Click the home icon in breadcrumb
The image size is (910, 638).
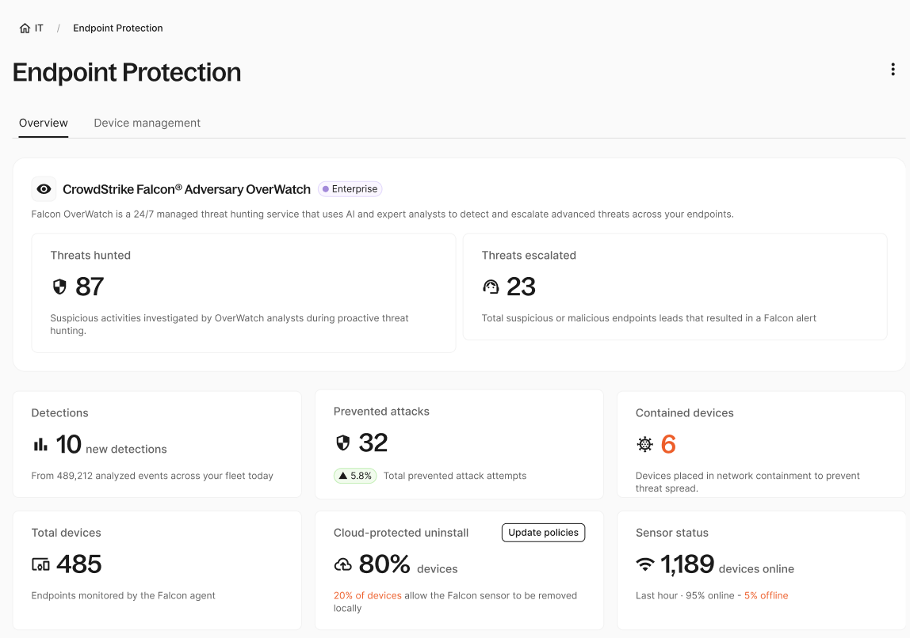click(25, 28)
